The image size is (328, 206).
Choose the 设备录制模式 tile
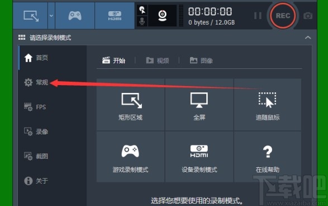(x=199, y=157)
